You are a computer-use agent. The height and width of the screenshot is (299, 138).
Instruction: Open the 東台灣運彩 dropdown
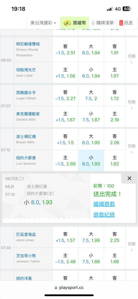43,23
